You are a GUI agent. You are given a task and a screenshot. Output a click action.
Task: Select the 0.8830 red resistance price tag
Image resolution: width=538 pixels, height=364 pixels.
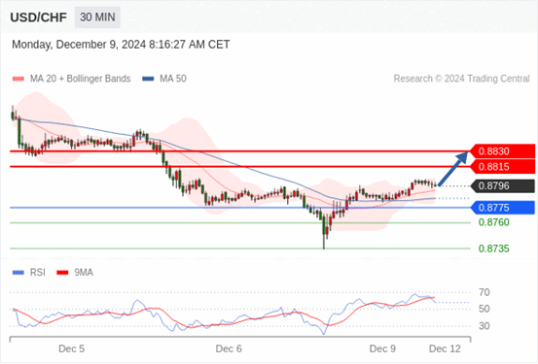pyautogui.click(x=502, y=151)
